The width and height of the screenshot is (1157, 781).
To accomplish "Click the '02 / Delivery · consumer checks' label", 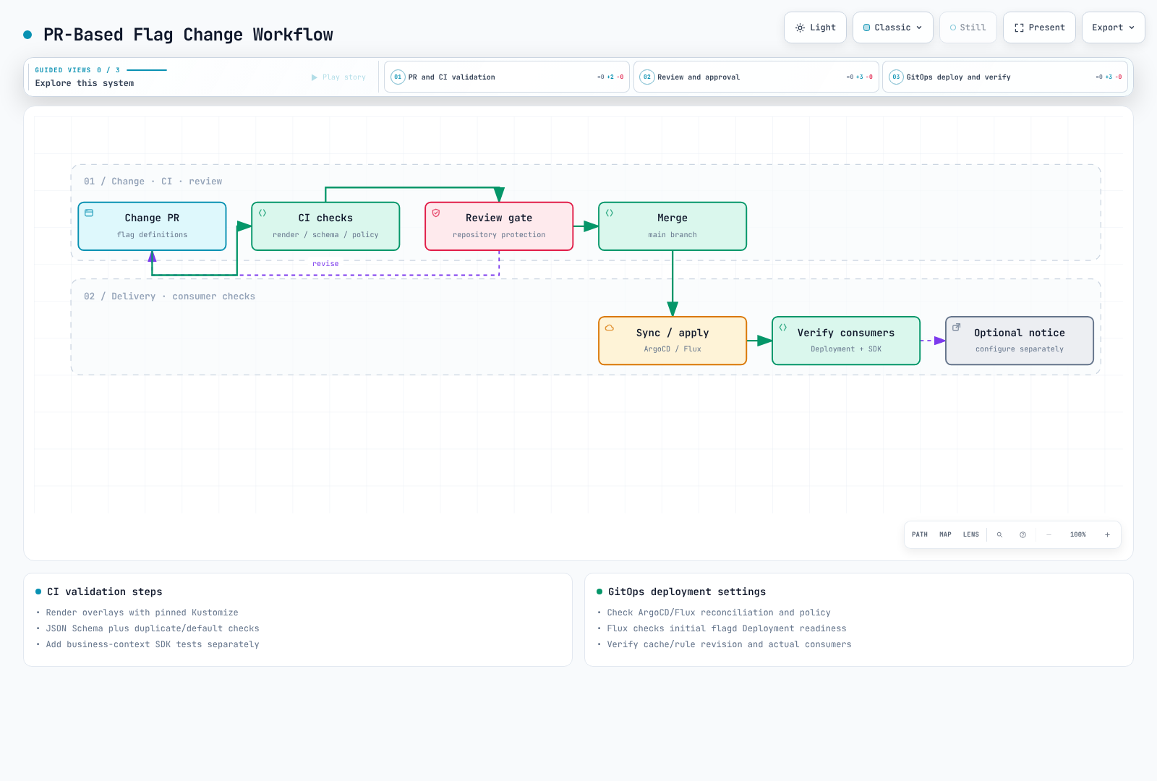I will click(169, 296).
